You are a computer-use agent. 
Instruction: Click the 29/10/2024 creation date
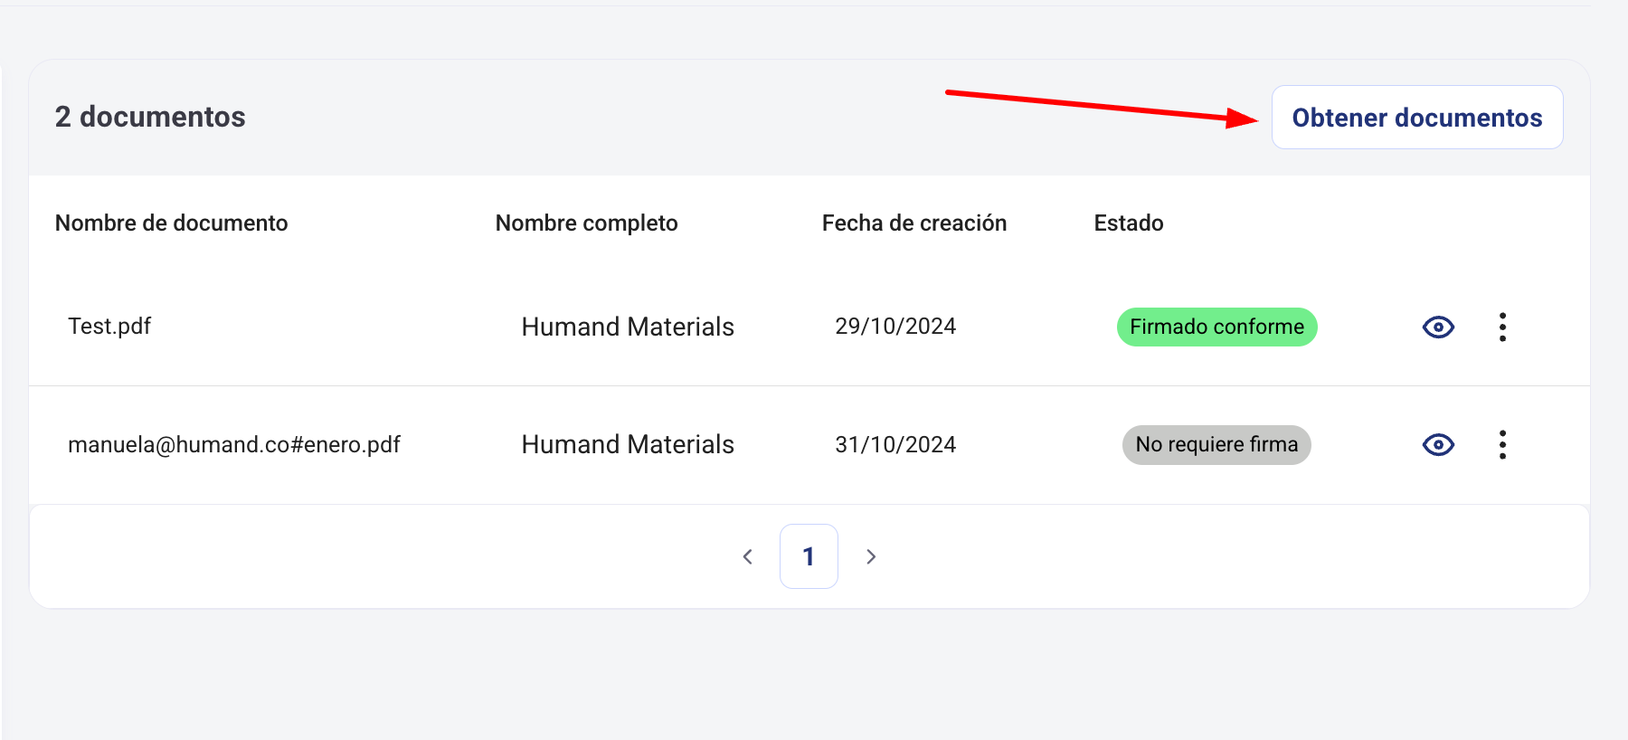[x=895, y=327]
